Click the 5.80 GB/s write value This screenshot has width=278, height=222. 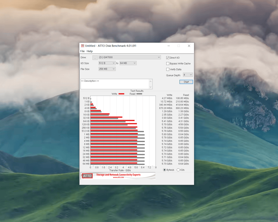pos(167,134)
